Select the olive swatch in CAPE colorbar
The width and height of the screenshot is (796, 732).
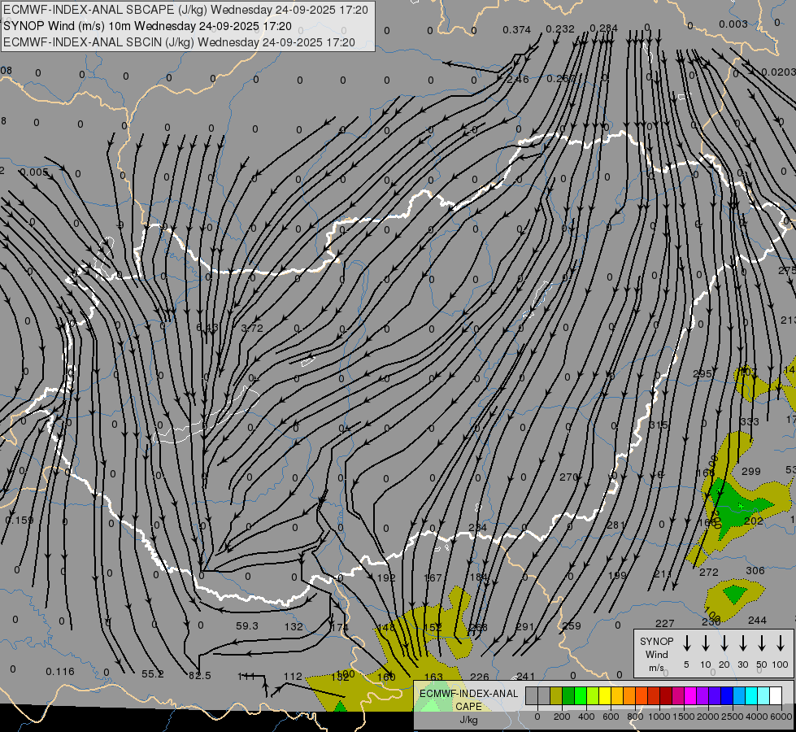(x=556, y=696)
